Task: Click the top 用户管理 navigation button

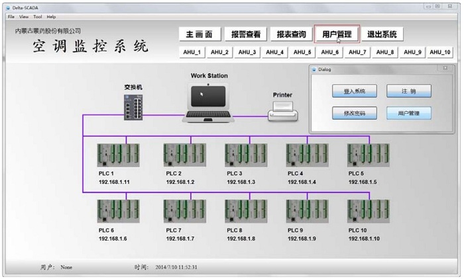Action: click(337, 34)
